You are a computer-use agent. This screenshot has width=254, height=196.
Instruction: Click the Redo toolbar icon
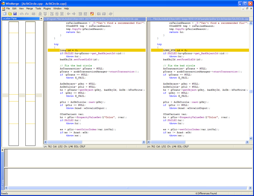pyautogui.click(x=27, y=14)
